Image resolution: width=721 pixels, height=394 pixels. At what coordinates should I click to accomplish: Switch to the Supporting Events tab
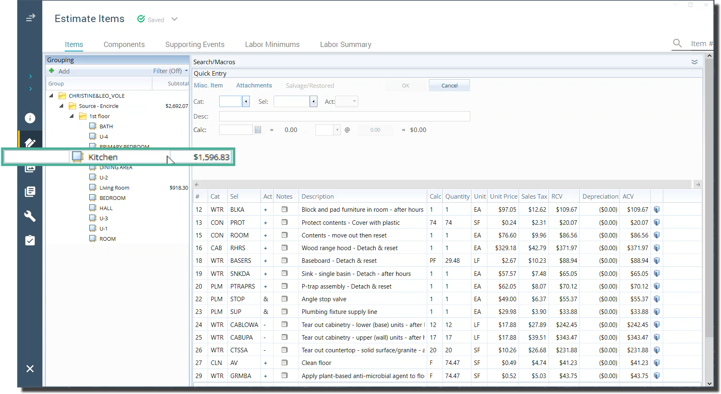pyautogui.click(x=195, y=45)
